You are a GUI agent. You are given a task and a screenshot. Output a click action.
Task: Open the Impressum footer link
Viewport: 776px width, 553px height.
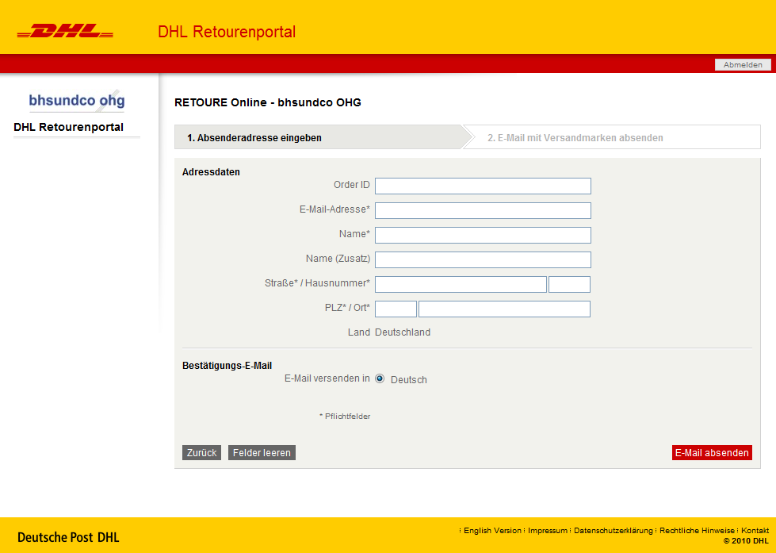click(x=548, y=530)
